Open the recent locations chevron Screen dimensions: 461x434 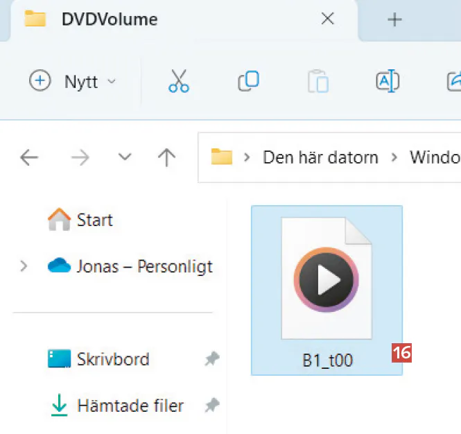point(125,157)
